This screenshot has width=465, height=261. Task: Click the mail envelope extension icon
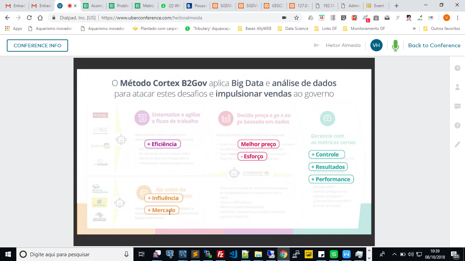click(387, 18)
